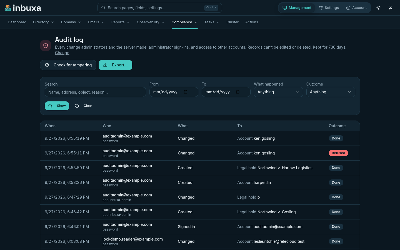Expand the Directory menu
This screenshot has width=400, height=250.
(43, 22)
